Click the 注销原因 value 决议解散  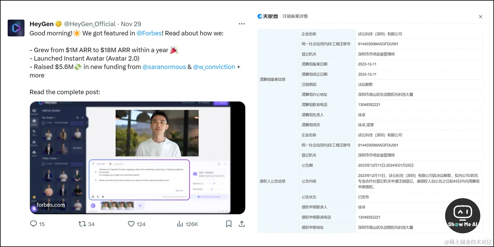(x=365, y=84)
